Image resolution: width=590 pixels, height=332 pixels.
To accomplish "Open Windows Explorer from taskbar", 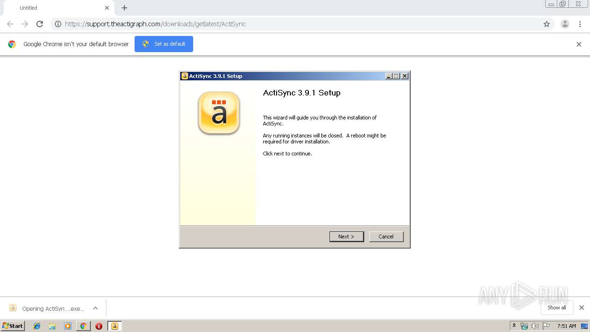I will 52,326.
